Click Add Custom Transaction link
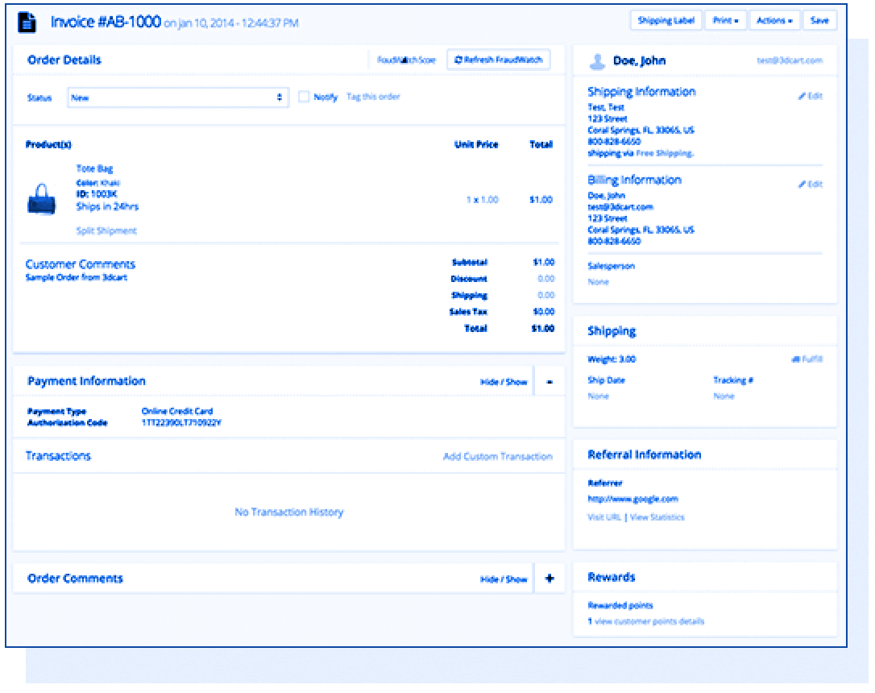The width and height of the screenshot is (875, 693). (x=497, y=457)
